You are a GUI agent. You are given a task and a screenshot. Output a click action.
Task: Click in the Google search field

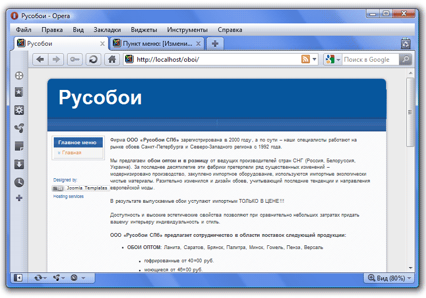point(370,60)
